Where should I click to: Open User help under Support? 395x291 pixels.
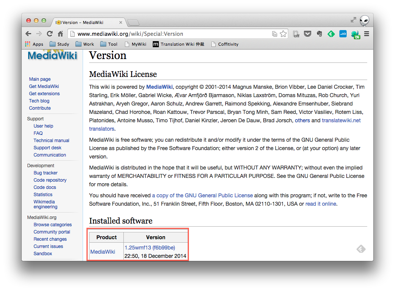click(43, 126)
